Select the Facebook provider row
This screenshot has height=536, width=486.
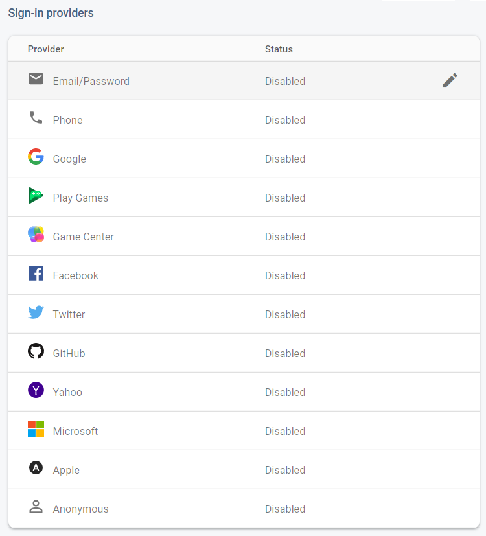[x=194, y=275]
